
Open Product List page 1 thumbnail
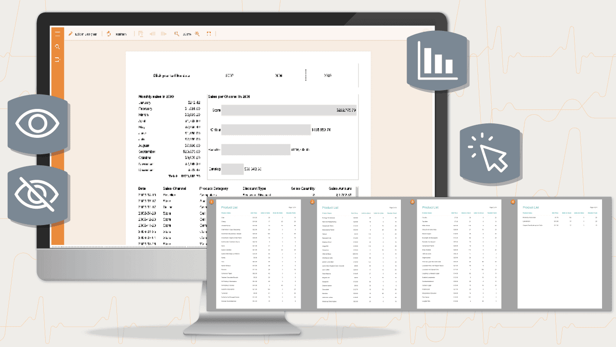pyautogui.click(x=259, y=254)
